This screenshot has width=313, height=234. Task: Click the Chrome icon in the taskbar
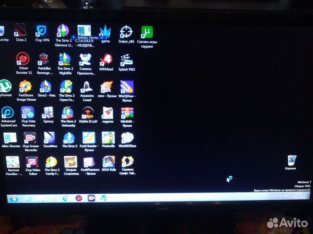pyautogui.click(x=65, y=198)
